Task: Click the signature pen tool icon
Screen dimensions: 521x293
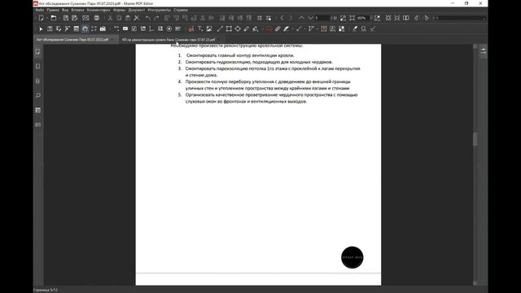Action: (355, 29)
